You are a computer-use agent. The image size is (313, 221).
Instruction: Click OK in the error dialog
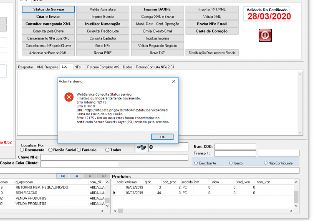coord(162,137)
